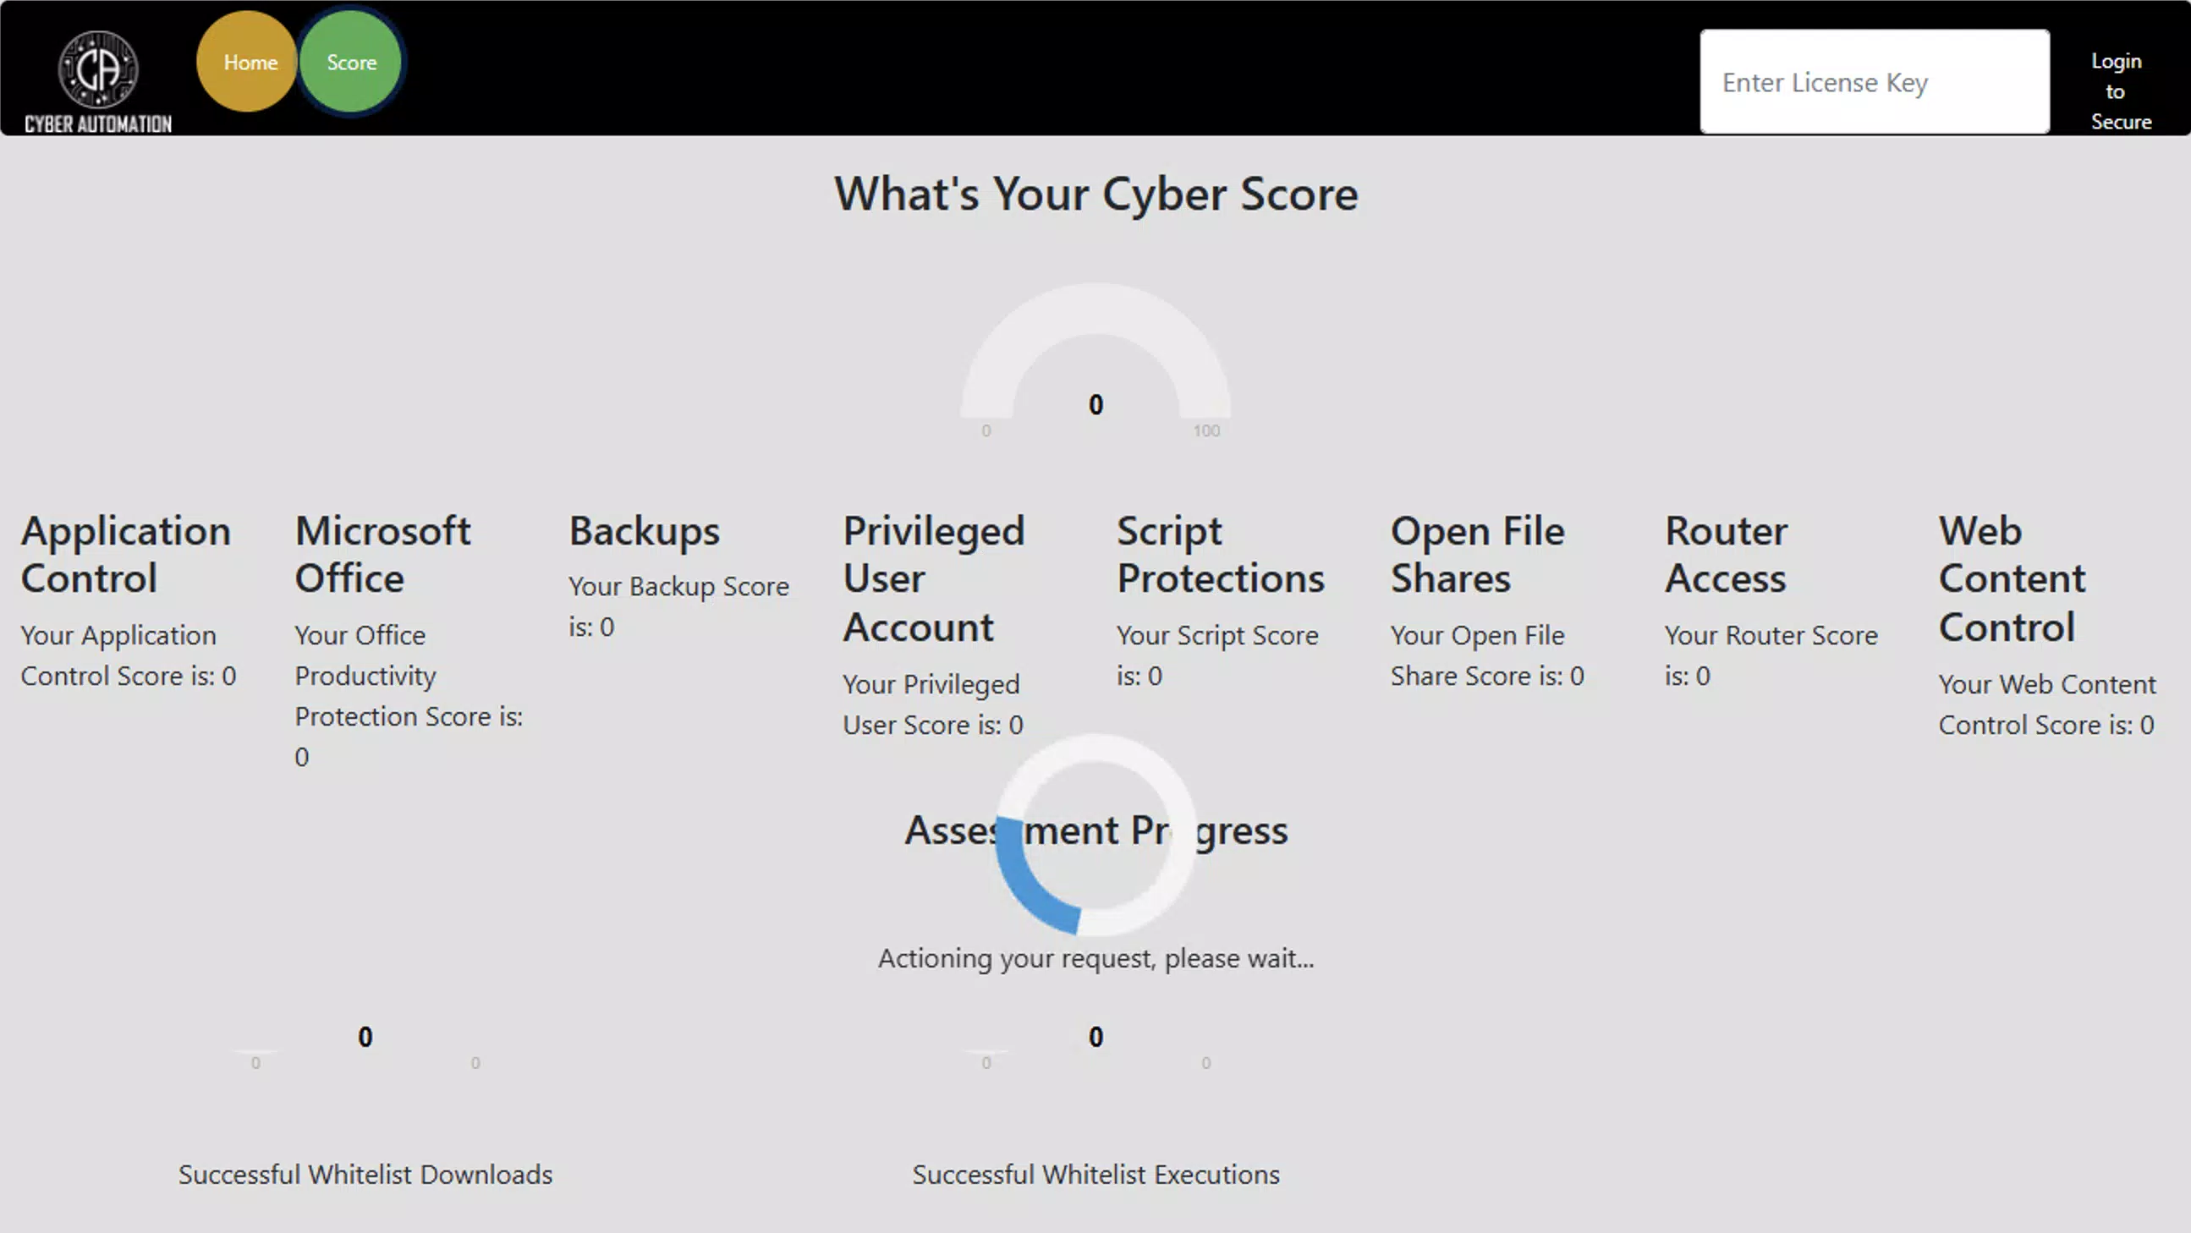The width and height of the screenshot is (2191, 1233).
Task: Click the Cyber Automation logo
Action: 98,81
